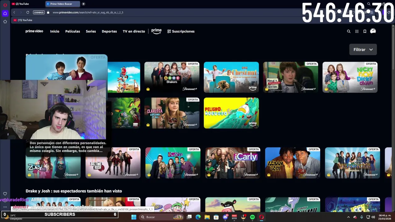This screenshot has width=395, height=222.
Task: Open Ned's Declassified Guide thumbnail
Action: click(290, 77)
